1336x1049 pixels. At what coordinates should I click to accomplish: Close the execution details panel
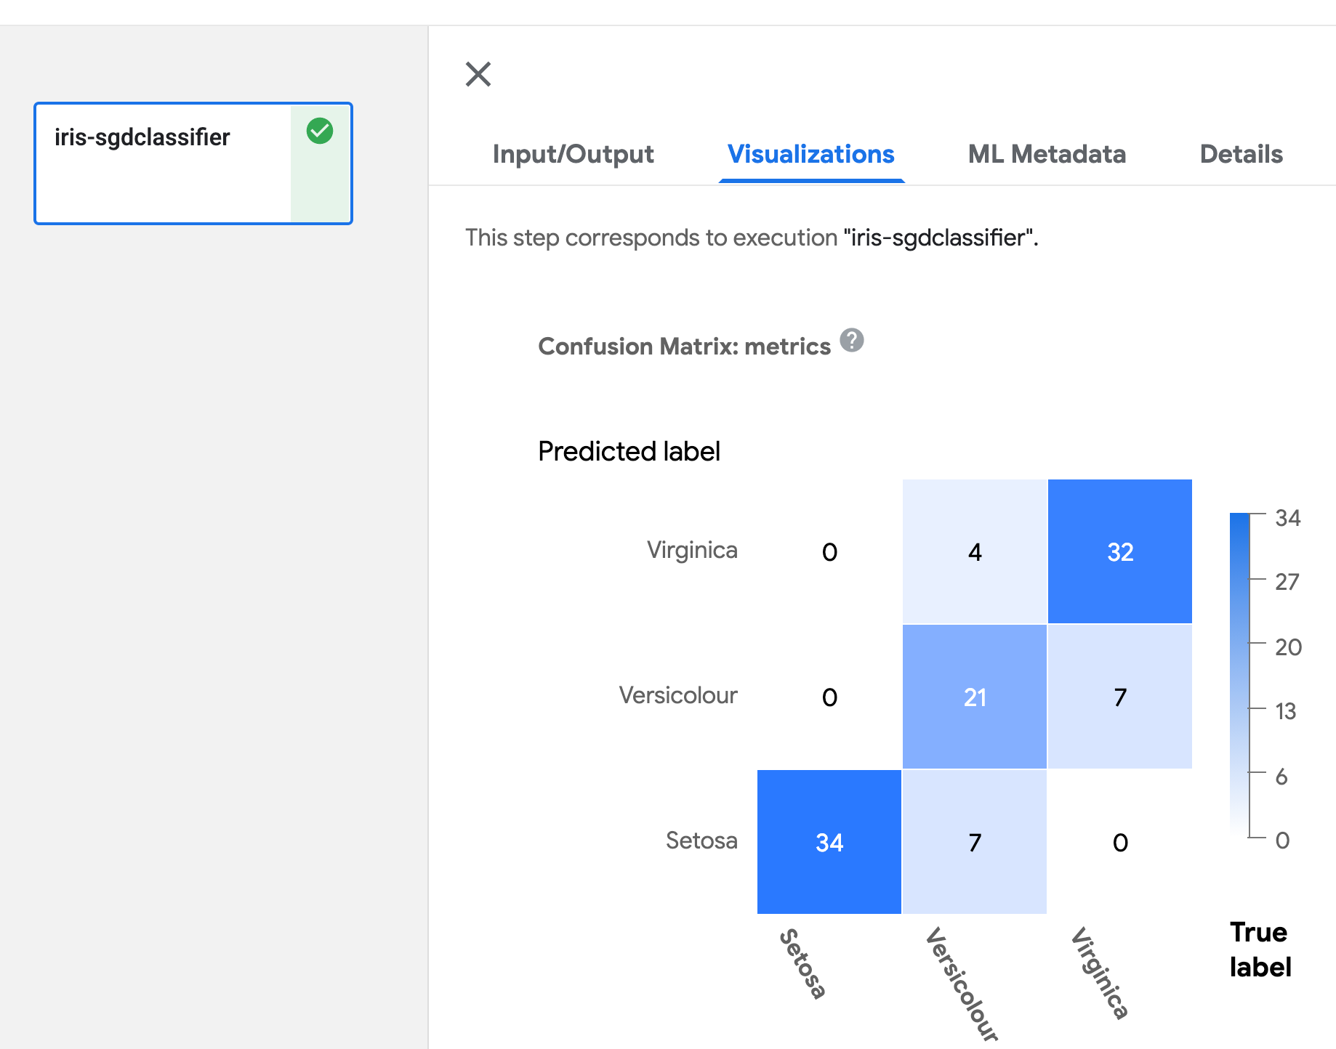[x=478, y=74]
